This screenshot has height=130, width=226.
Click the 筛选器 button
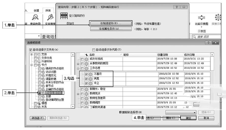click(x=38, y=118)
